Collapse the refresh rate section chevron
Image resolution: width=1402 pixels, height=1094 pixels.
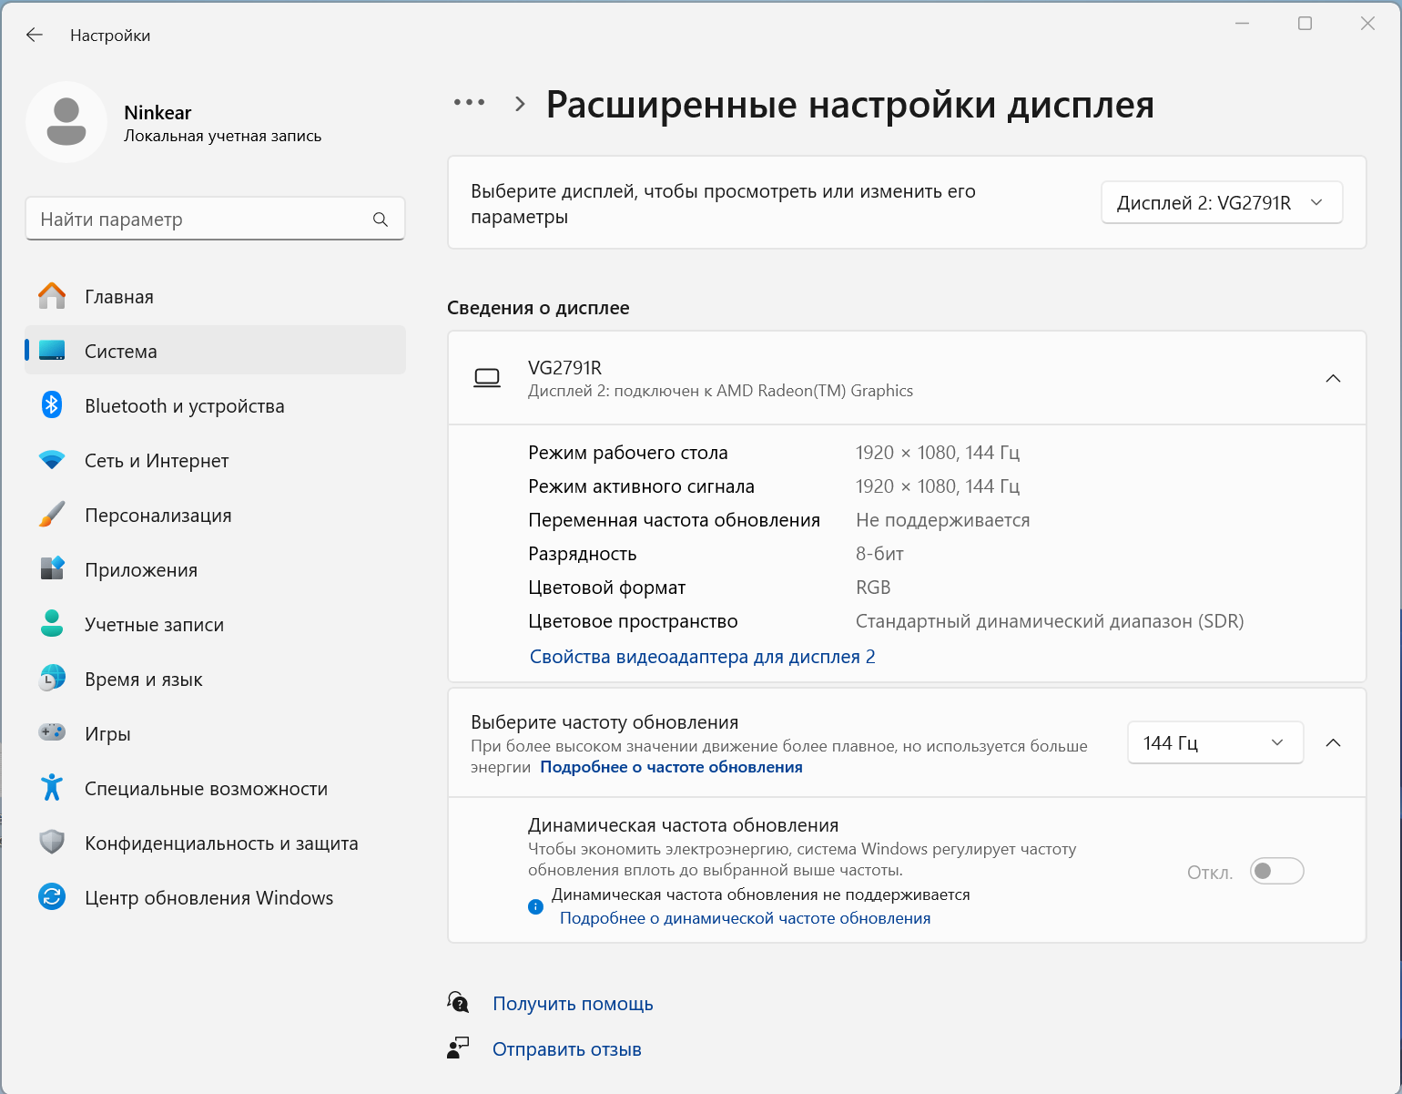pos(1333,743)
